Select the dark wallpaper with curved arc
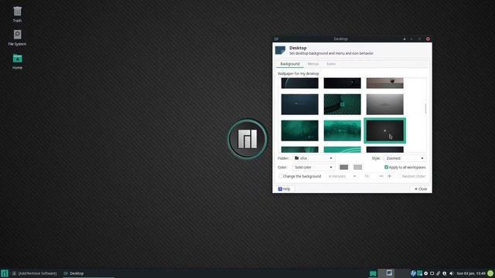This screenshot has width=495, height=278. point(299,83)
